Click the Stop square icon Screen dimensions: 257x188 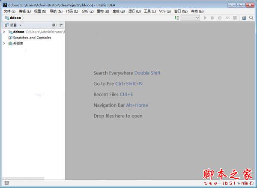point(235,18)
